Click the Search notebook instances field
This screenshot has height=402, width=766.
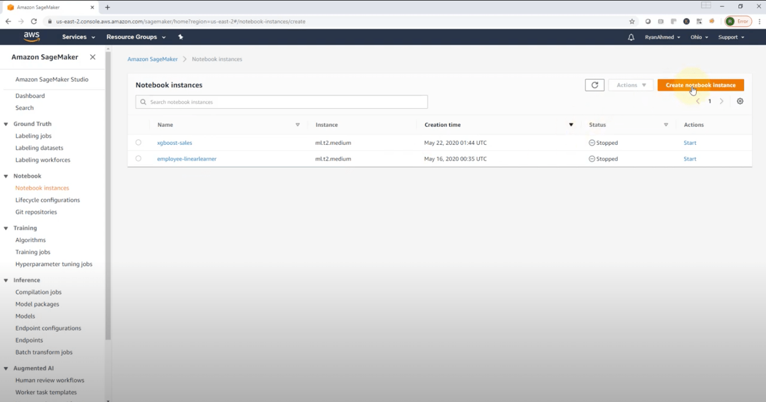pyautogui.click(x=282, y=102)
